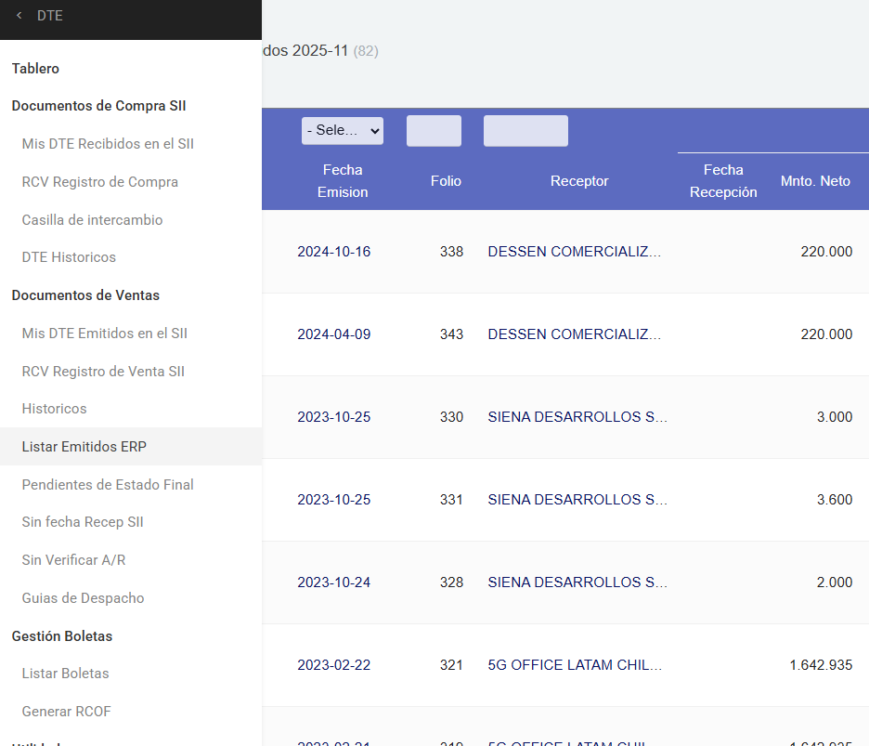This screenshot has height=746, width=869.
Task: Open Generar RCOF under Gestión Boletas
Action: tap(67, 711)
